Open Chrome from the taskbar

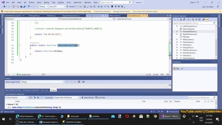tap(155, 116)
